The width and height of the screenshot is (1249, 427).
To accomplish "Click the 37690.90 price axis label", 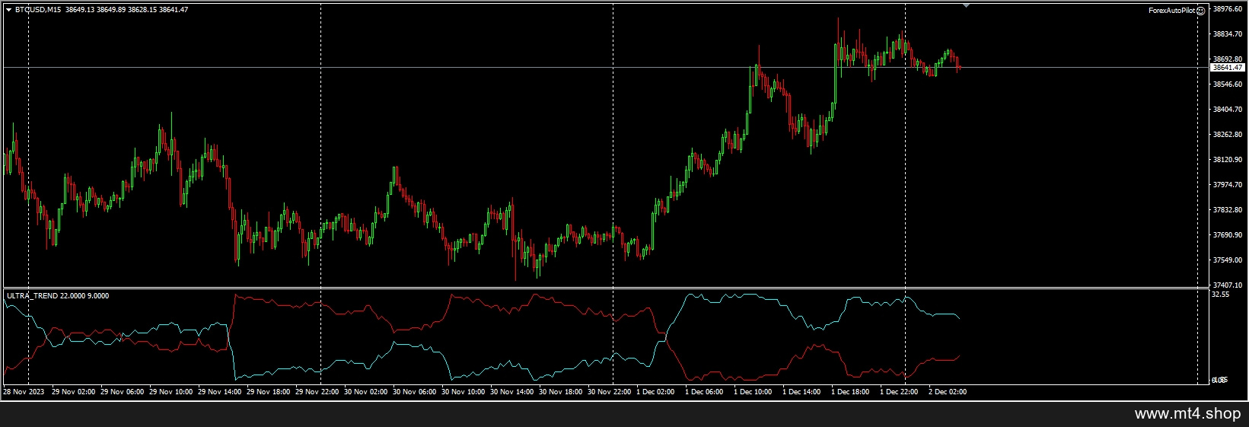I will tap(1227, 235).
